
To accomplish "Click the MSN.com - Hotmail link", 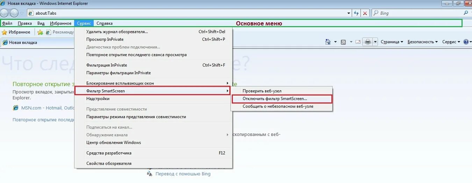I will coord(48,108).
